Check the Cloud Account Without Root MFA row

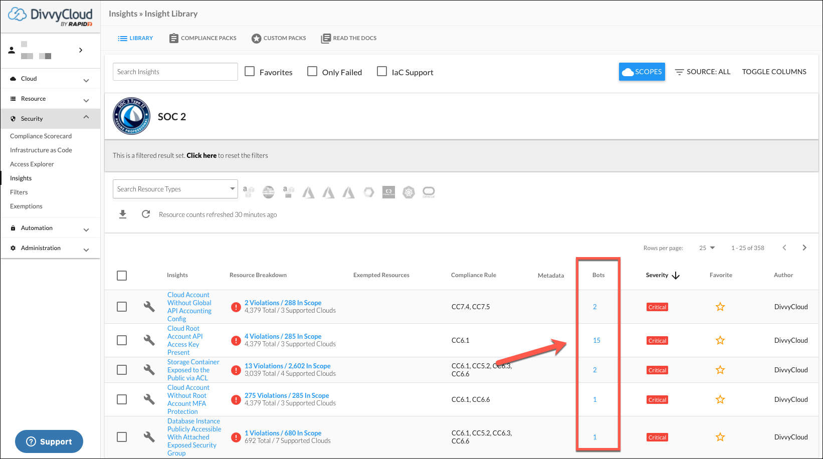[122, 399]
